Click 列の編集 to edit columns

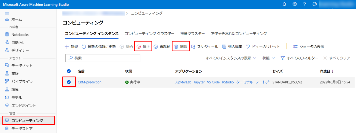coord(232,47)
